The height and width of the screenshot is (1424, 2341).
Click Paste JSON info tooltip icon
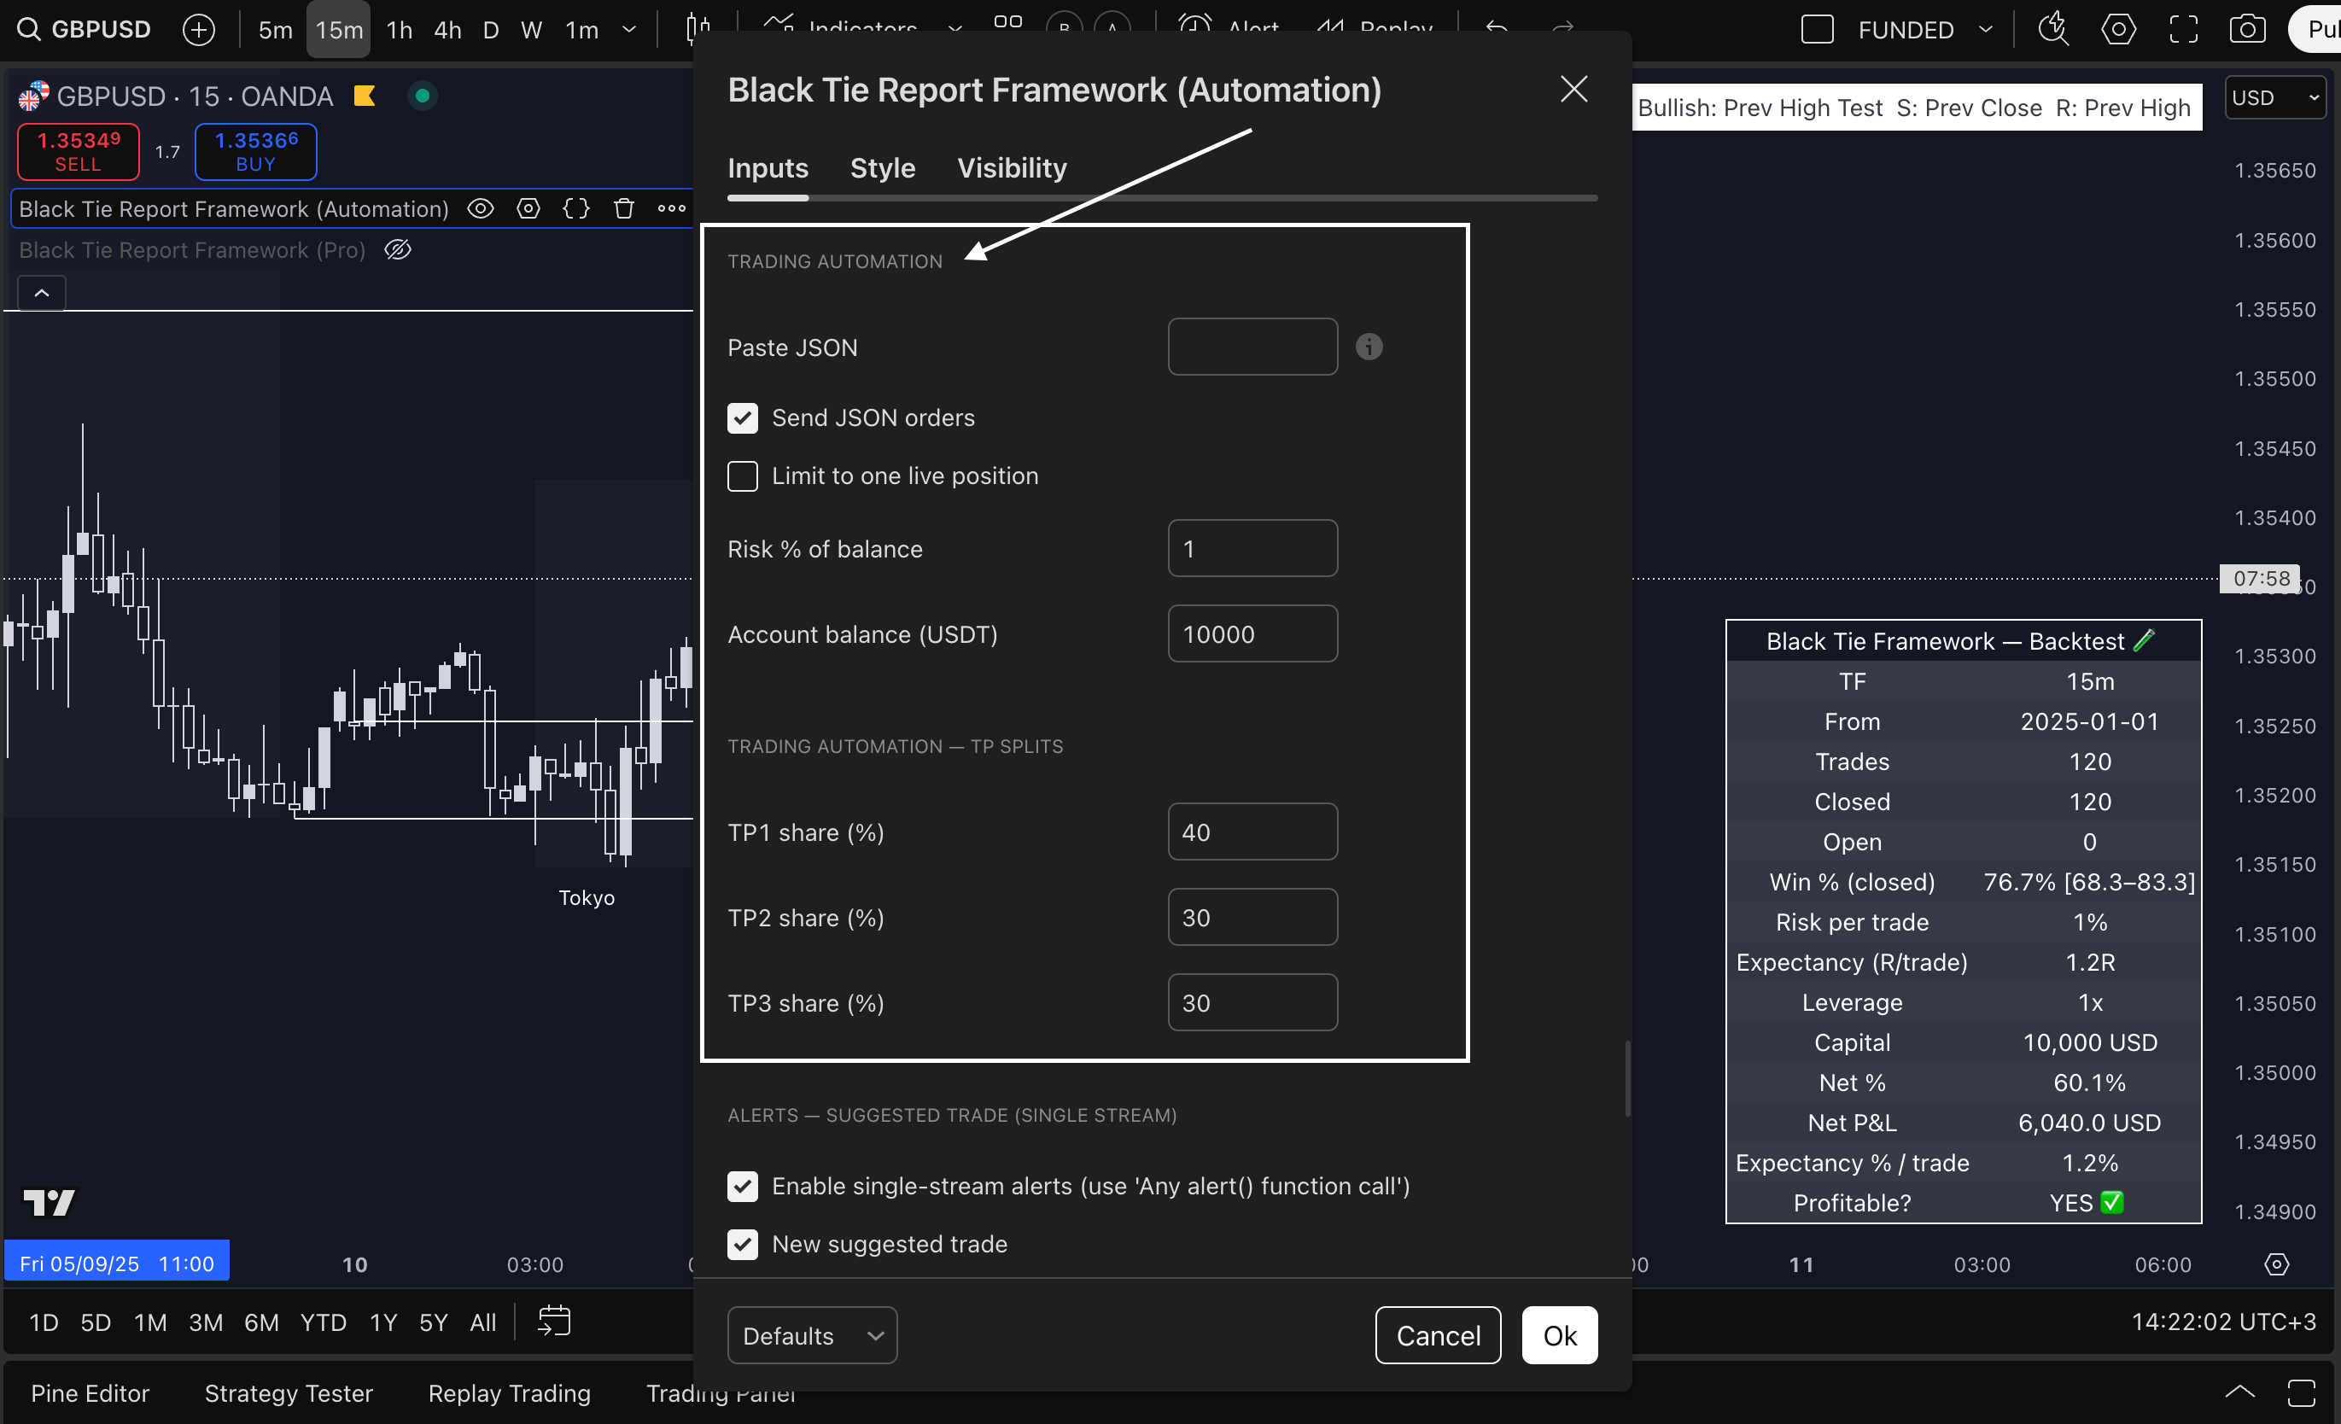(1368, 347)
